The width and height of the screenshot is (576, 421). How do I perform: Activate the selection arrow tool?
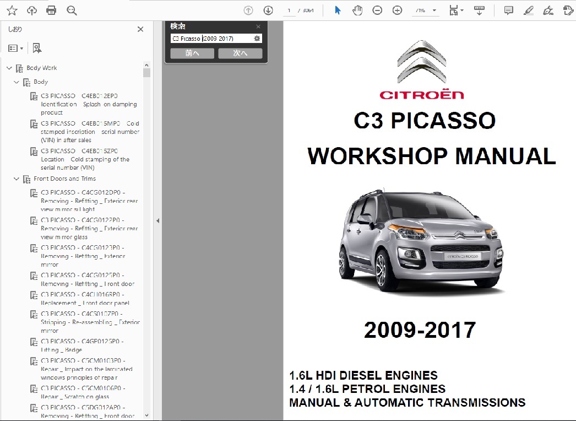[338, 10]
